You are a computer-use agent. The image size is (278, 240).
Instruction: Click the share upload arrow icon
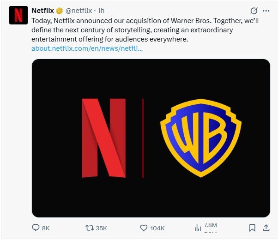[x=266, y=228]
